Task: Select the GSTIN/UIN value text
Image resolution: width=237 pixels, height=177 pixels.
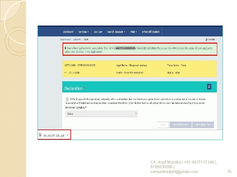Action: tap(86, 65)
